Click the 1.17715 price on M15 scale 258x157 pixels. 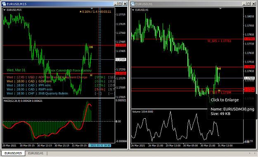point(121,14)
